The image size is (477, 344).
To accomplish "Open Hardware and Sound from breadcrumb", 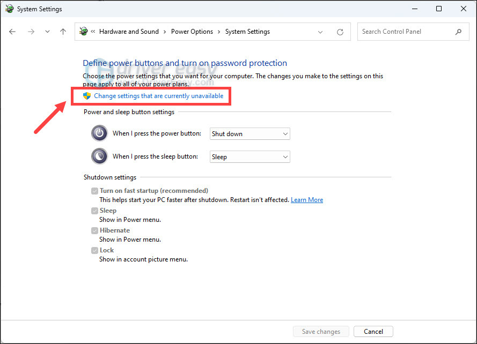I will [129, 32].
